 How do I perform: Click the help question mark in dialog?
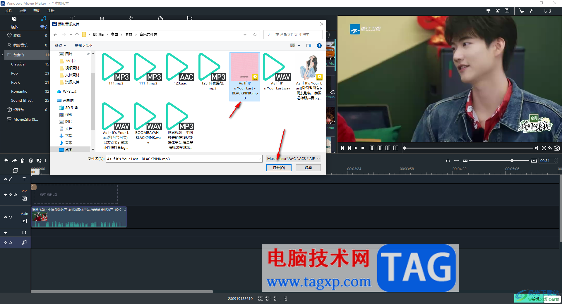pos(319,46)
